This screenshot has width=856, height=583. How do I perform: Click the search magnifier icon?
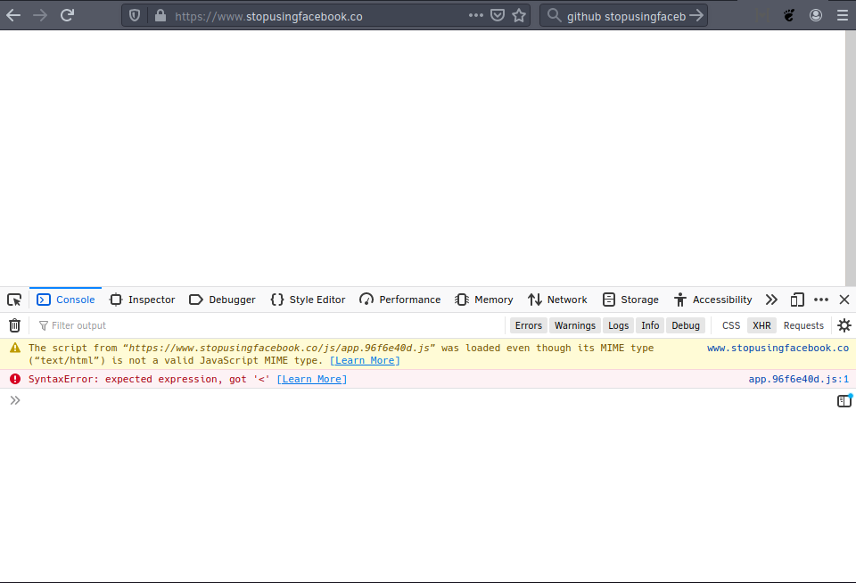coord(554,15)
